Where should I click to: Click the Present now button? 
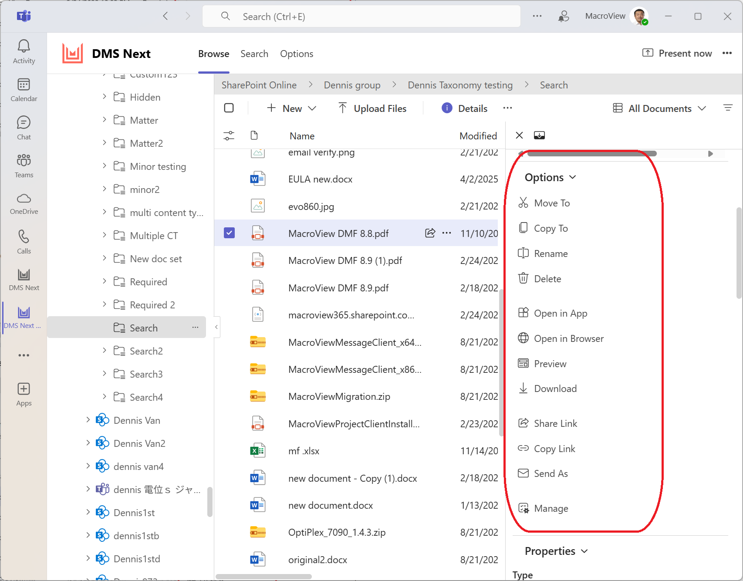click(x=677, y=54)
